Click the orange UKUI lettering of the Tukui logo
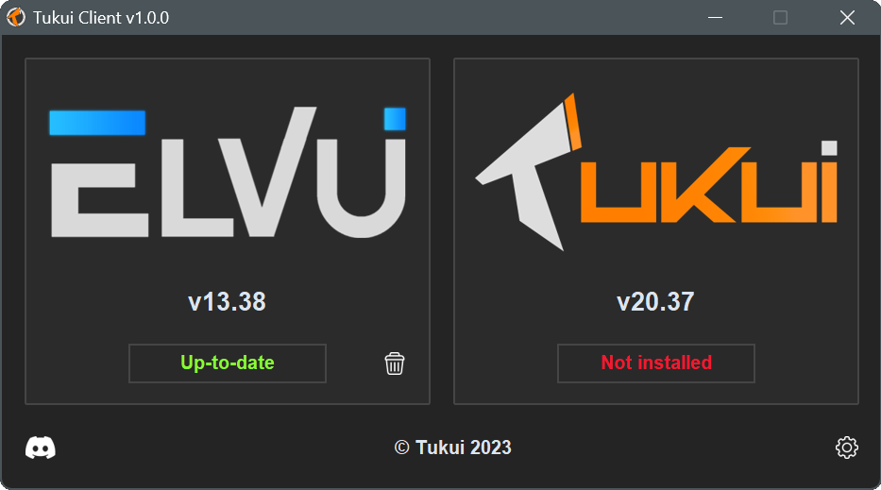Screen dimensions: 881x490 point(709,181)
